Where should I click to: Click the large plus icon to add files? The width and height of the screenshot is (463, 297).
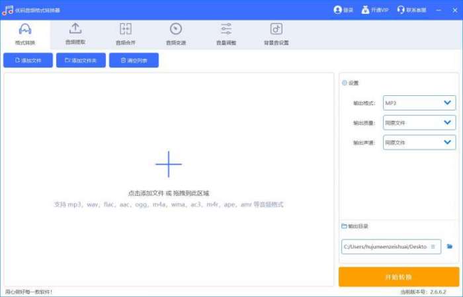point(169,164)
